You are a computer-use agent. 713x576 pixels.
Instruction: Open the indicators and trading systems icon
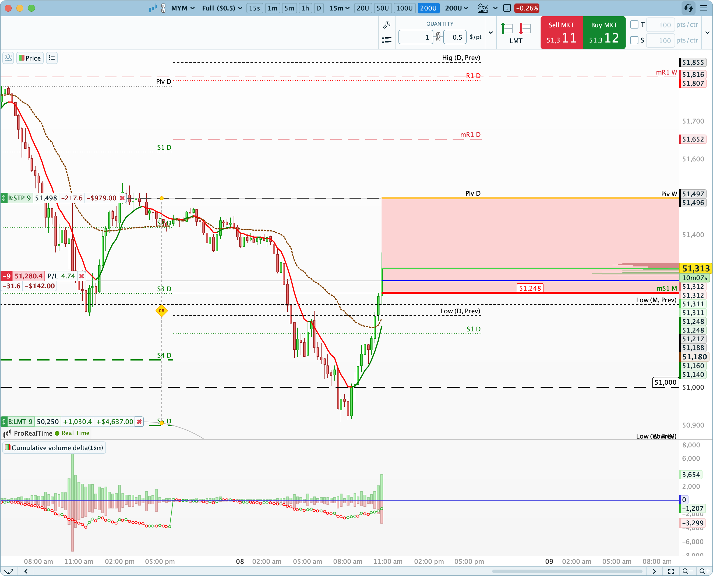(483, 8)
